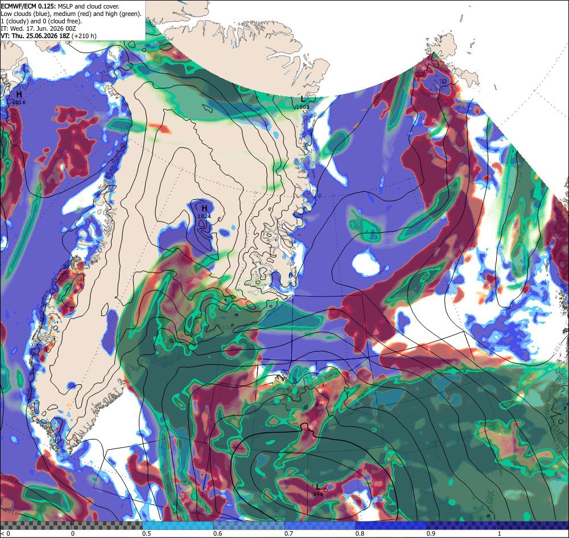Click the L marker above 1003
The image size is (569, 538).
point(303,100)
